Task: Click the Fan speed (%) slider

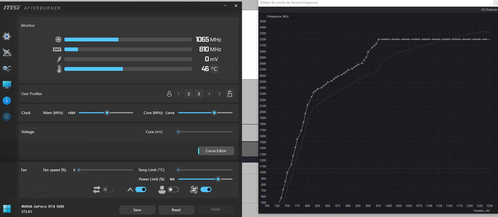Action: (x=106, y=170)
